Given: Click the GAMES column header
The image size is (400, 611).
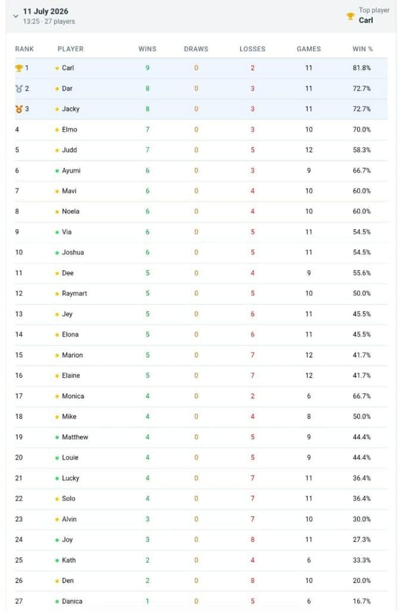Looking at the screenshot, I should 309,49.
